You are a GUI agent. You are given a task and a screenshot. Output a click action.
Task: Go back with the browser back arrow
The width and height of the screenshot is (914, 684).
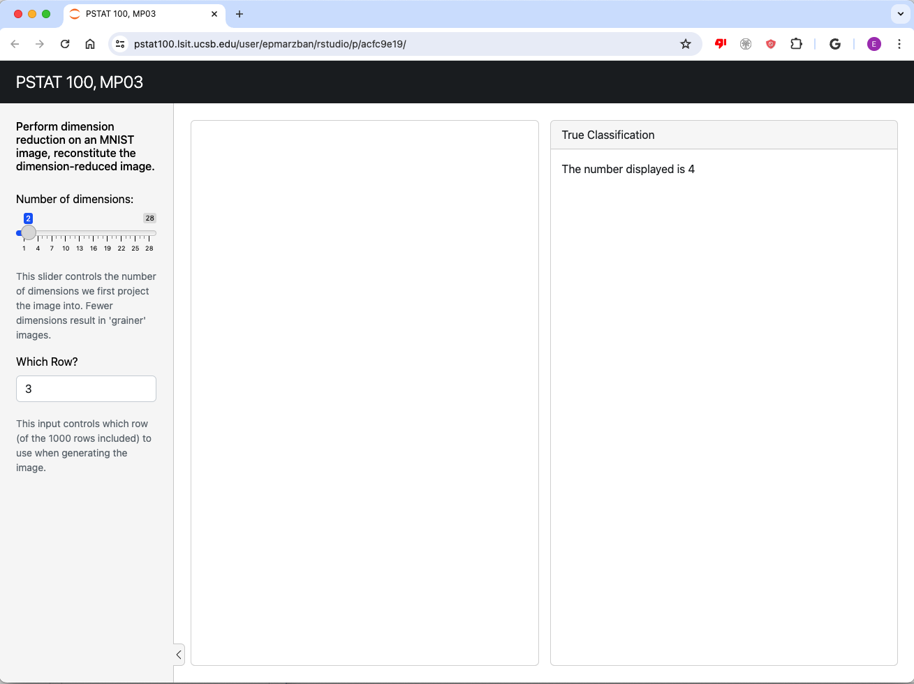[x=15, y=44]
